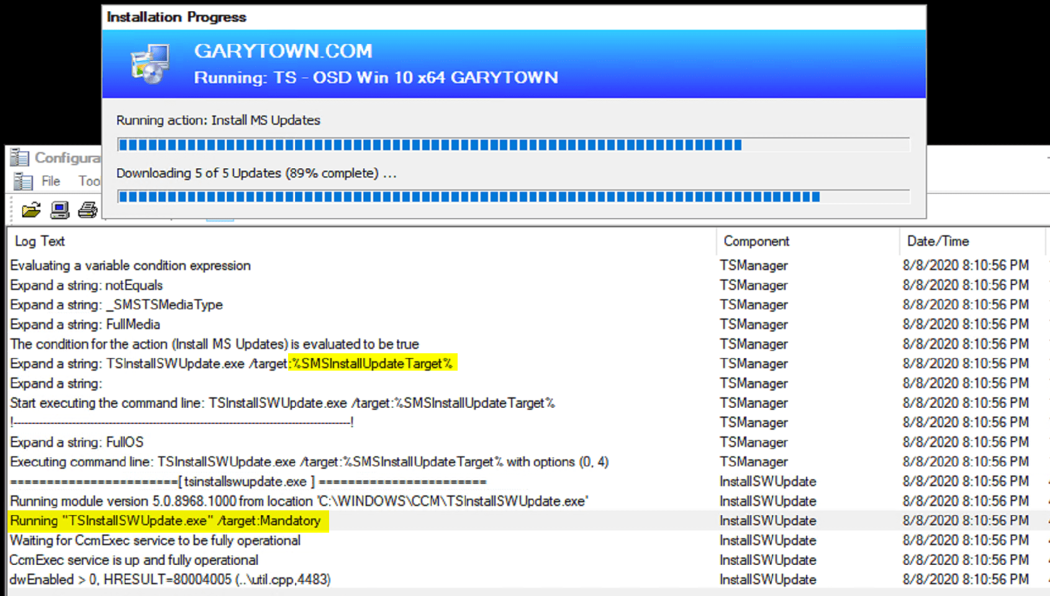Sort by the Log Text column header
The width and height of the screenshot is (1050, 596).
coord(40,241)
